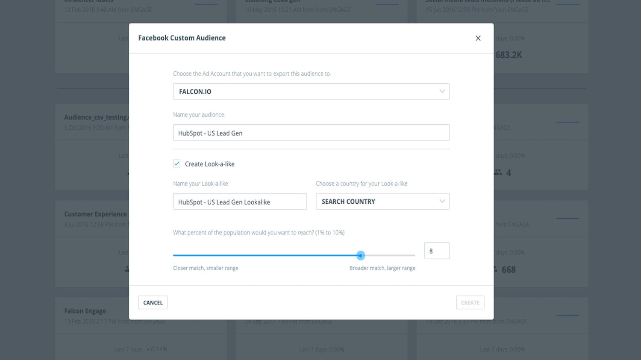This screenshot has width=641, height=360.
Task: Click the population reach slider handle
Action: (x=361, y=255)
